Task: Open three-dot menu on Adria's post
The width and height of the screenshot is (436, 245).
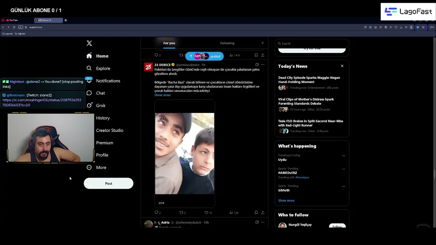Action: 263,222
